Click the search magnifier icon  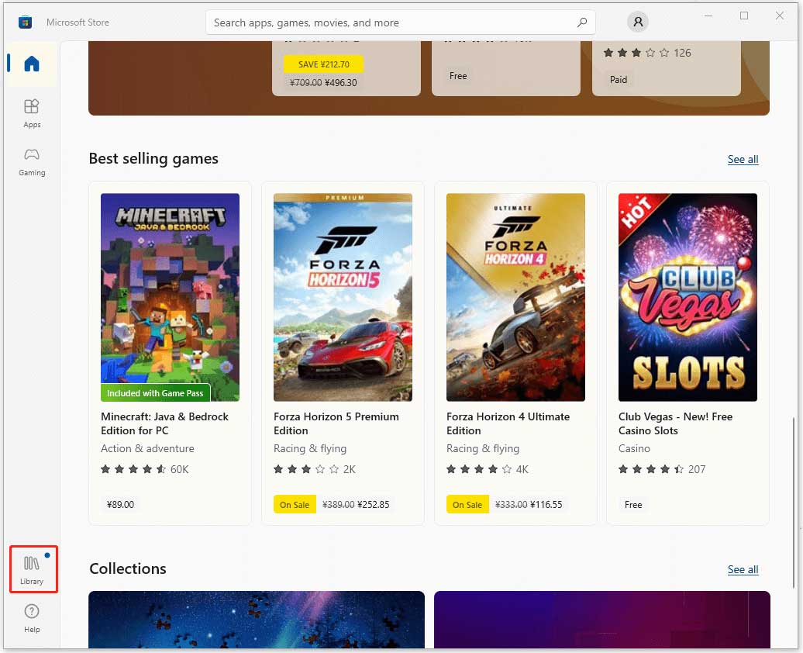coord(582,22)
